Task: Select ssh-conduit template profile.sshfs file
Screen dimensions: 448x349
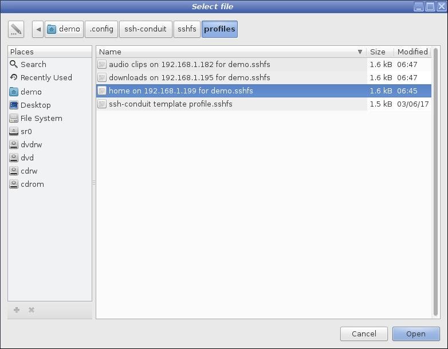Action: 264,104
